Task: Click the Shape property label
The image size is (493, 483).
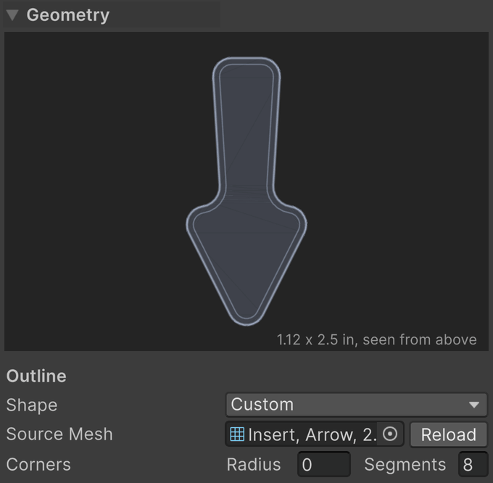Action: pos(32,405)
